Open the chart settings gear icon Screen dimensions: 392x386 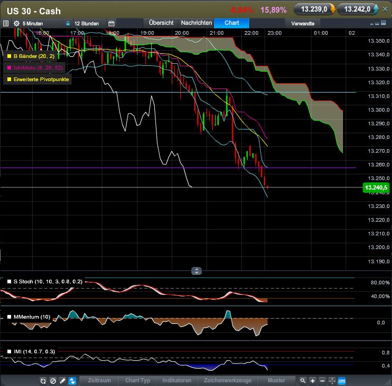pyautogui.click(x=16, y=23)
